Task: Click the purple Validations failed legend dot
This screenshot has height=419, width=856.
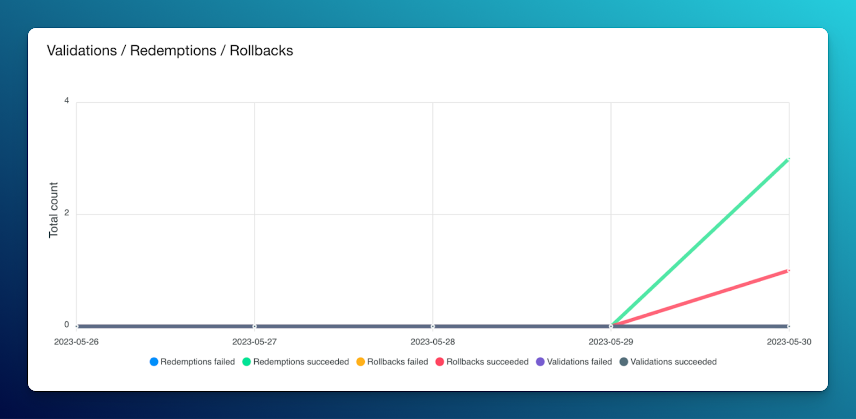Action: [x=540, y=362]
